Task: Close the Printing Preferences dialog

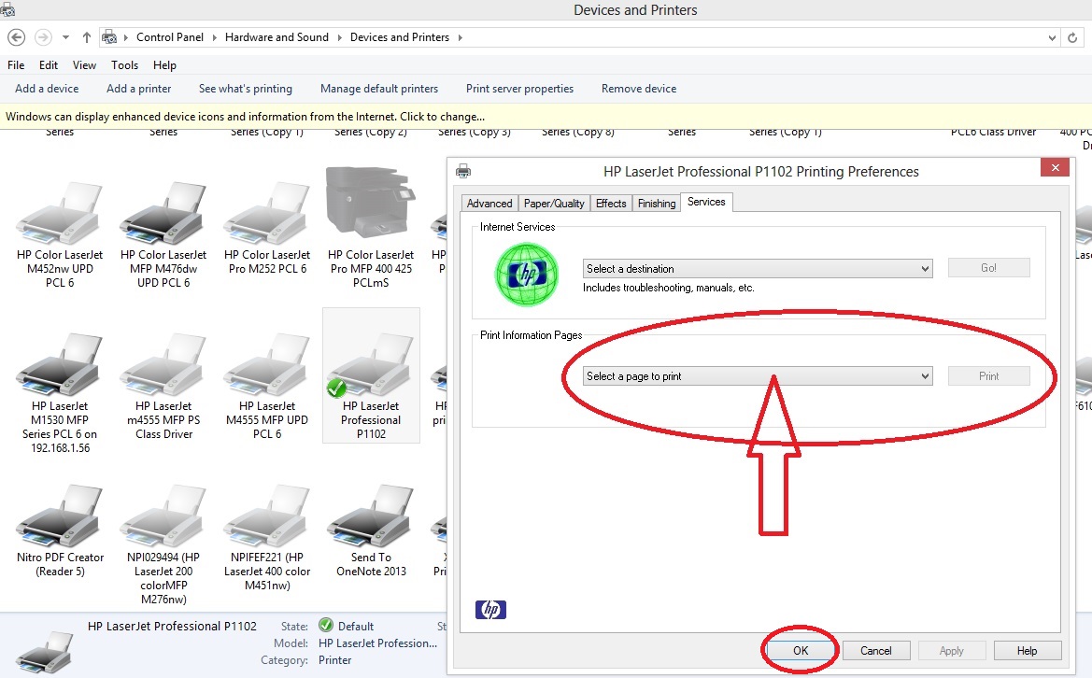Action: pos(1055,168)
